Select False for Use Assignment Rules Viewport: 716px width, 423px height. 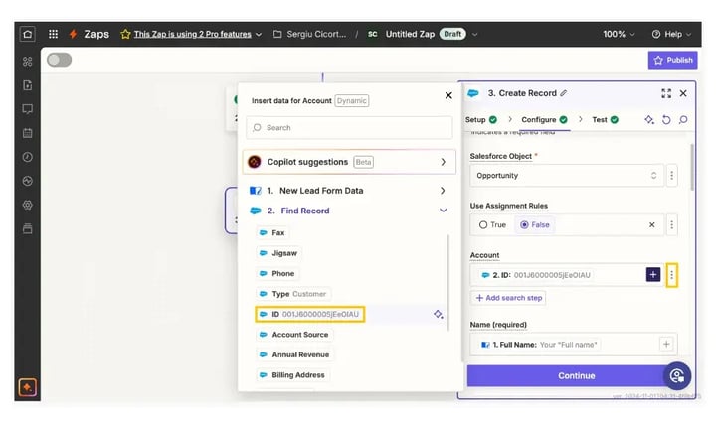535,224
